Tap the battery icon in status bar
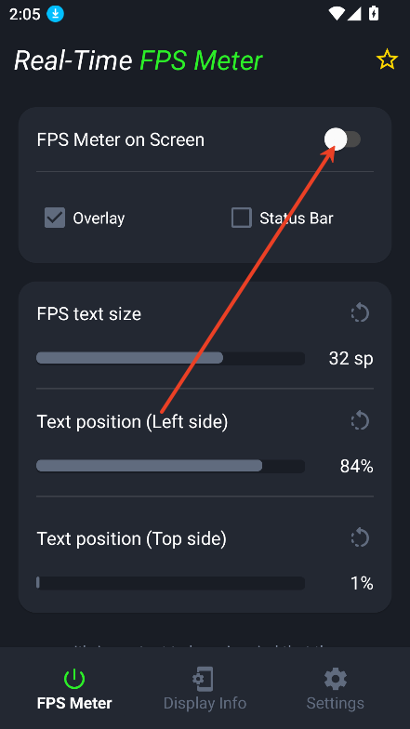The height and width of the screenshot is (729, 410). 374,13
